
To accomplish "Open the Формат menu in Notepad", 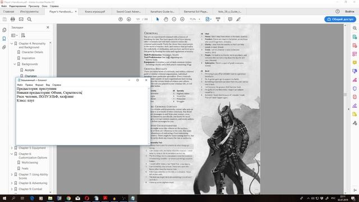I will pos(39,85).
